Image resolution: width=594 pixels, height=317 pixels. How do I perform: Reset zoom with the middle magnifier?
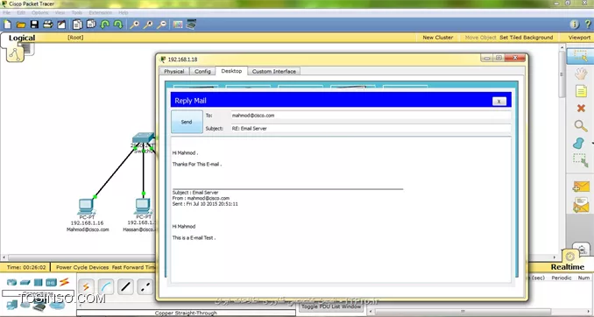tap(148, 25)
